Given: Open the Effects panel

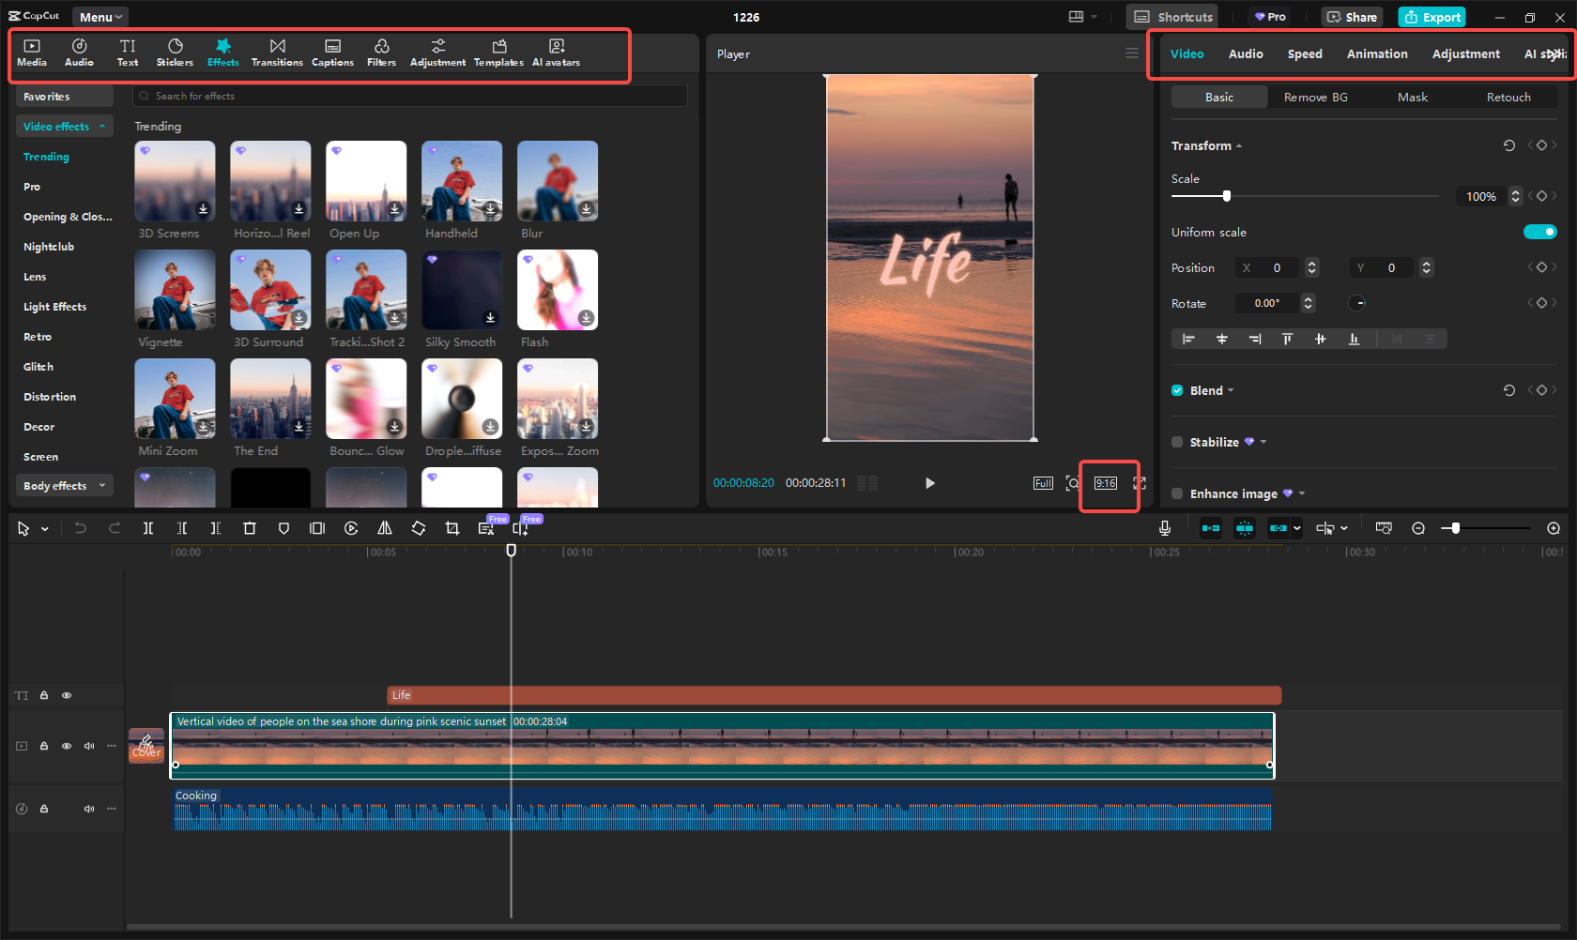Looking at the screenshot, I should click(222, 52).
